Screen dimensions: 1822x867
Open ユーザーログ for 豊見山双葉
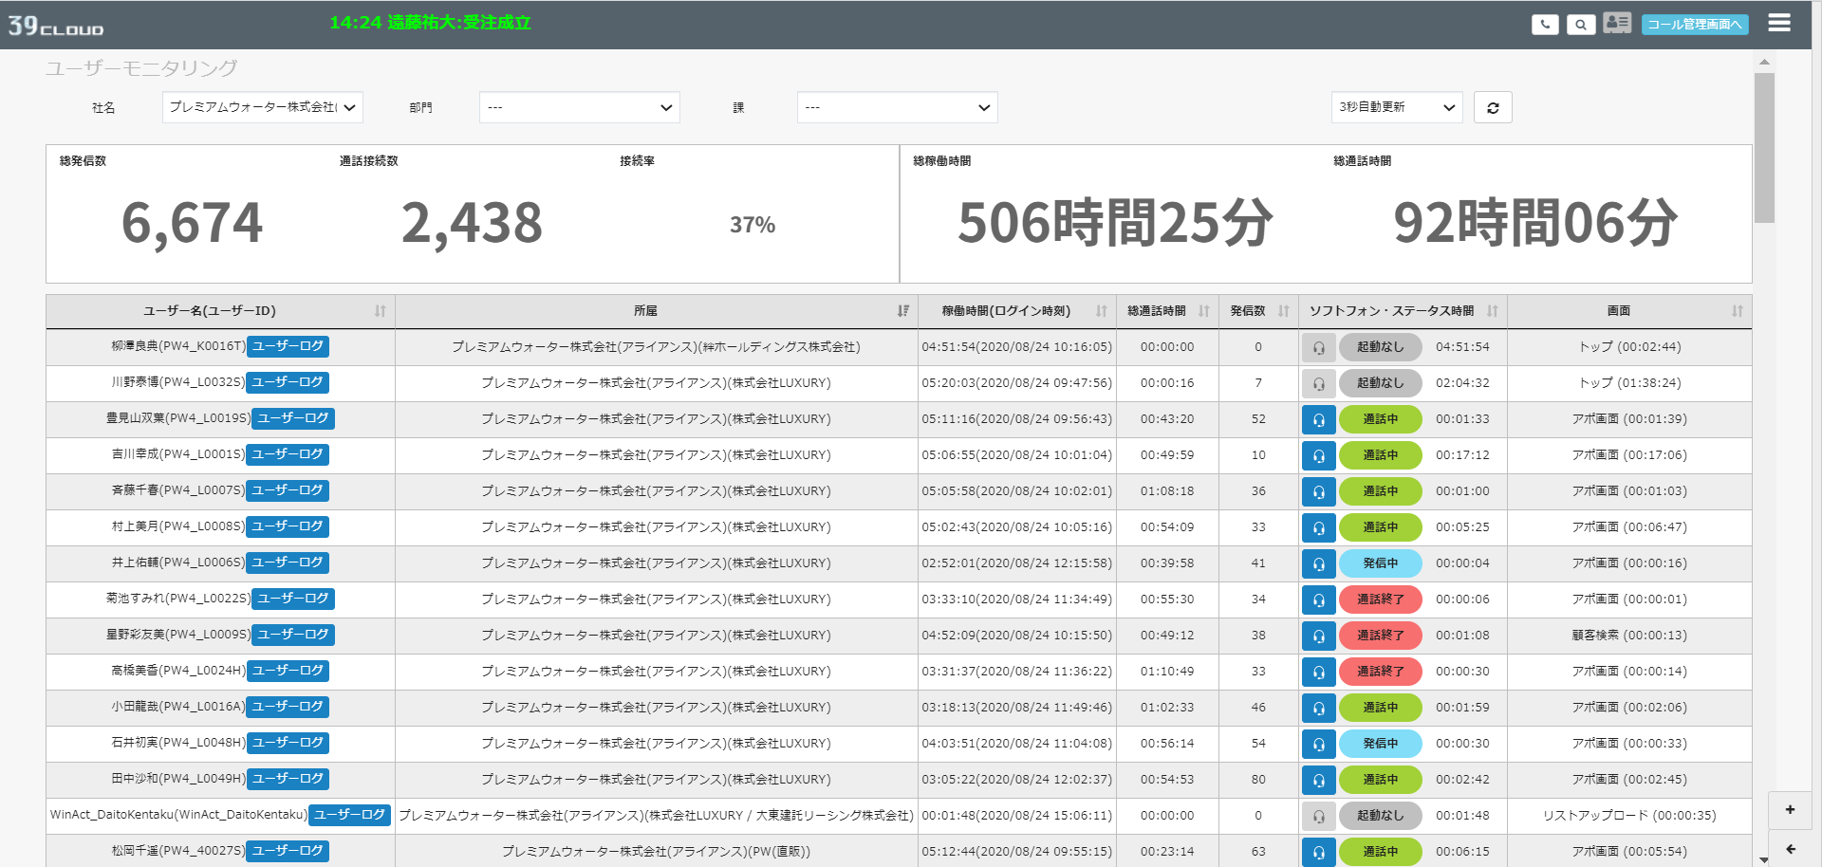coord(293,418)
